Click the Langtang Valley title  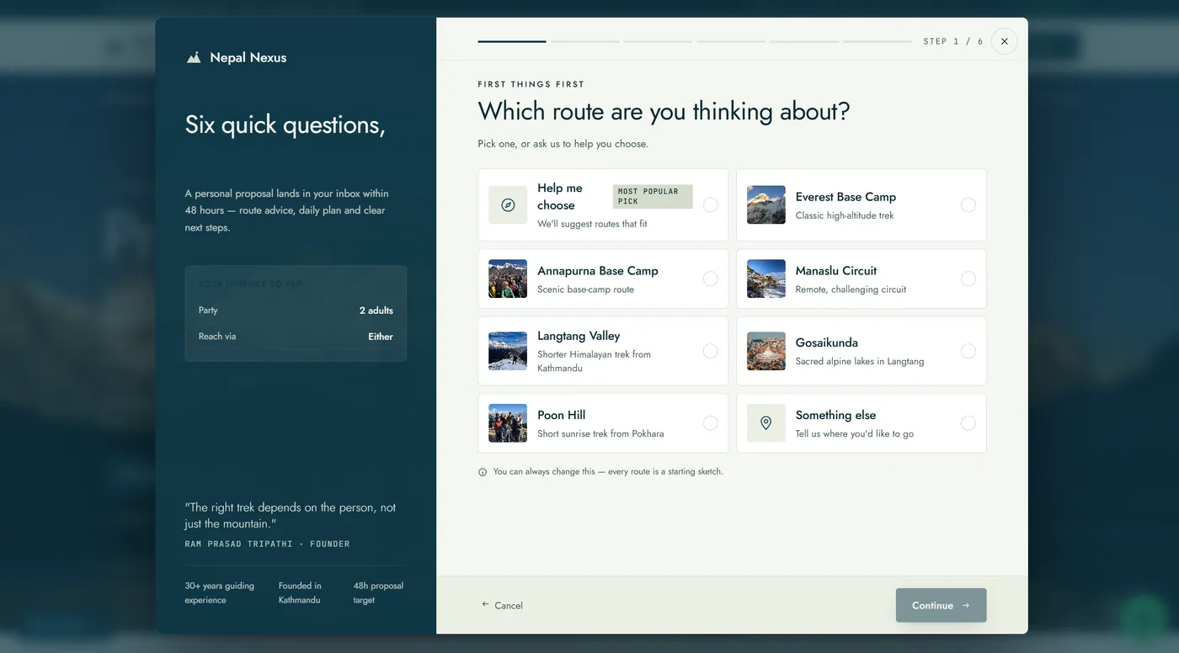point(579,336)
